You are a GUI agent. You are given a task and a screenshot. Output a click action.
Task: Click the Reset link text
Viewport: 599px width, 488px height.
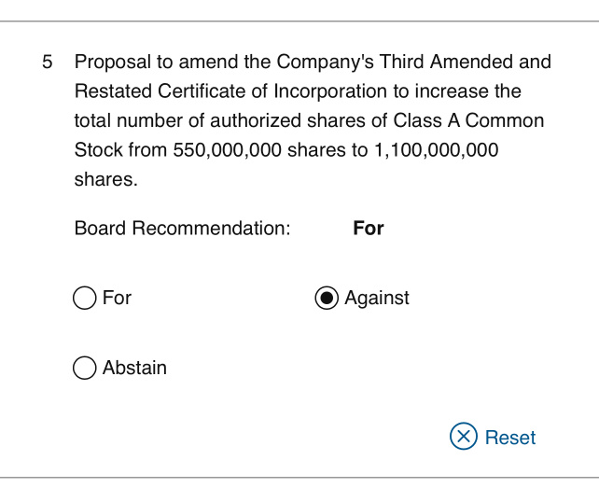[510, 438]
